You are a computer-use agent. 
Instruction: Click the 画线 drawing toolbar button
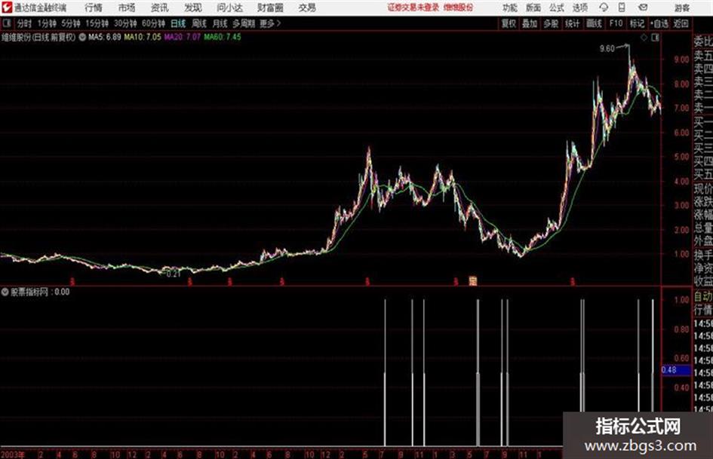tap(594, 23)
